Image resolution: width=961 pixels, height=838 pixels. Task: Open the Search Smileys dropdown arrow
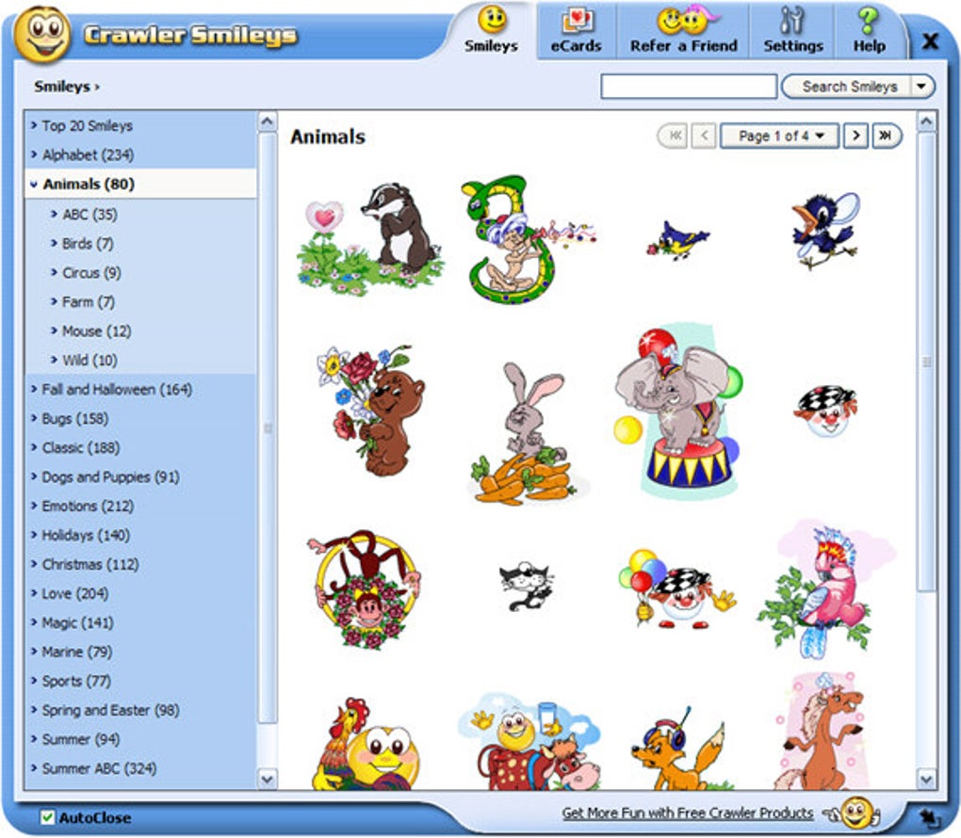920,87
